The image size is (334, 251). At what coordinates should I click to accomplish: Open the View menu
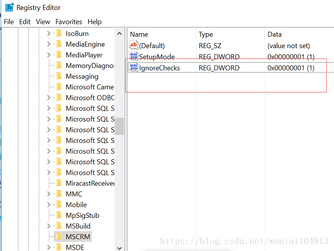pos(43,22)
